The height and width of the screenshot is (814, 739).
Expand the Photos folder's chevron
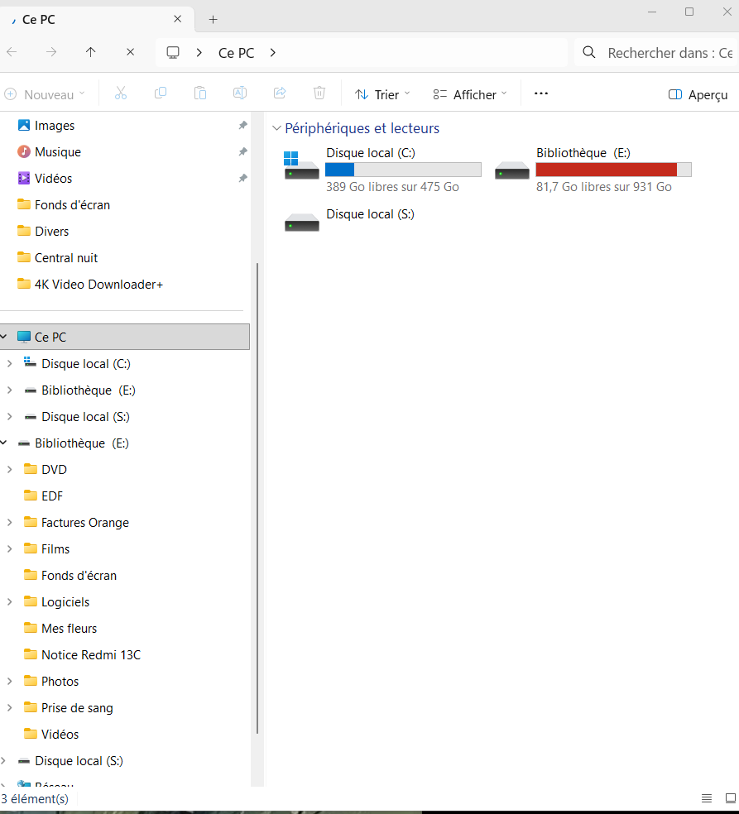coord(9,681)
